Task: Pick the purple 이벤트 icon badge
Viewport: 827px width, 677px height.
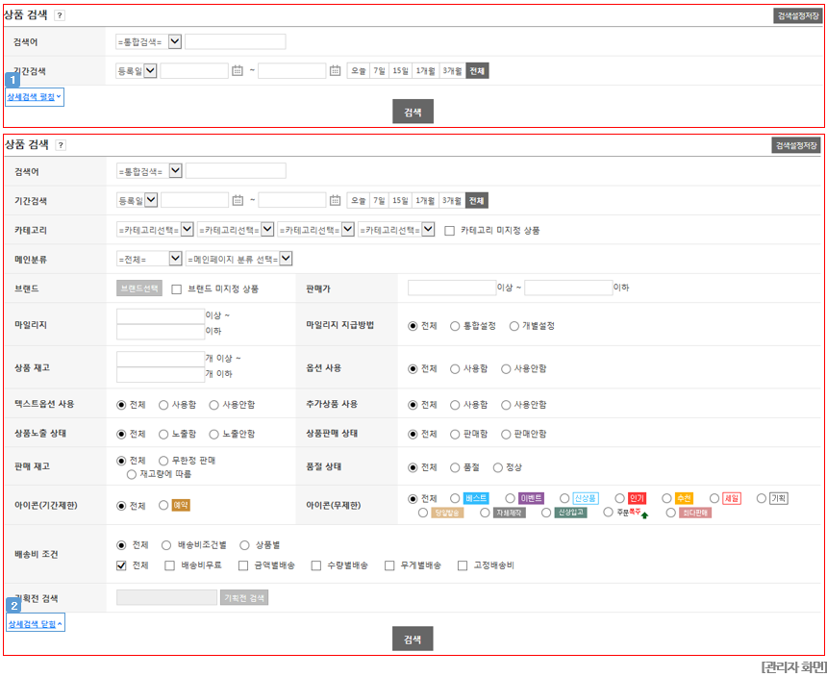Action: 531,498
